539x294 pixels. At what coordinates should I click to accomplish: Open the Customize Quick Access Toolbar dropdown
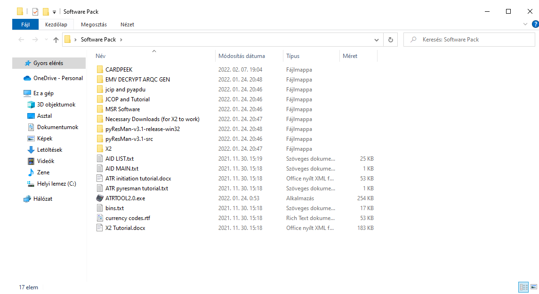click(54, 12)
